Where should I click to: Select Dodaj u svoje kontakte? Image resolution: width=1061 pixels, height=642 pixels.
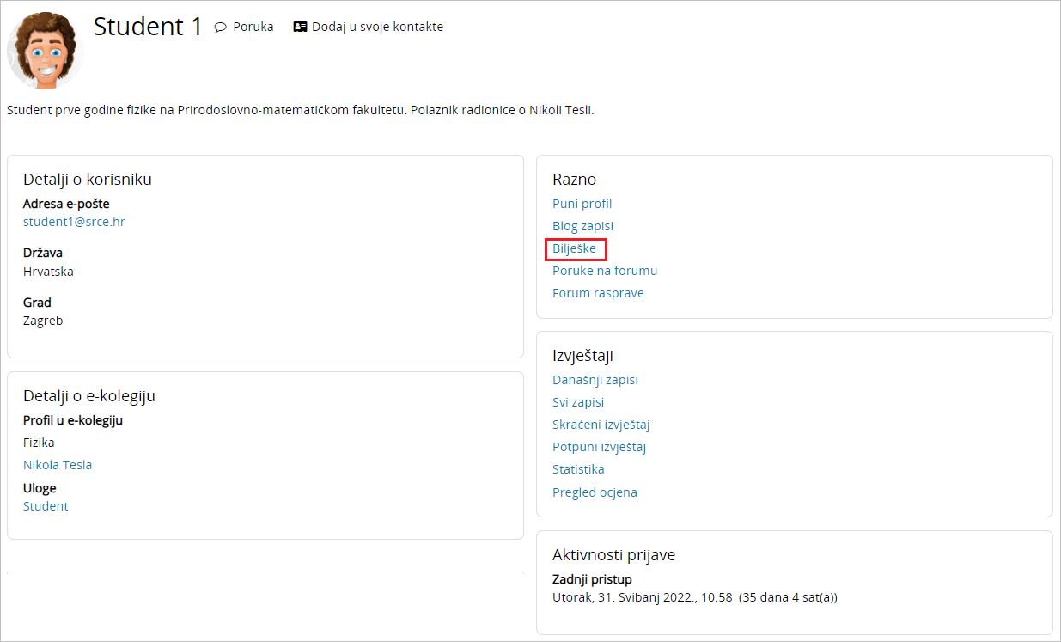pyautogui.click(x=377, y=28)
